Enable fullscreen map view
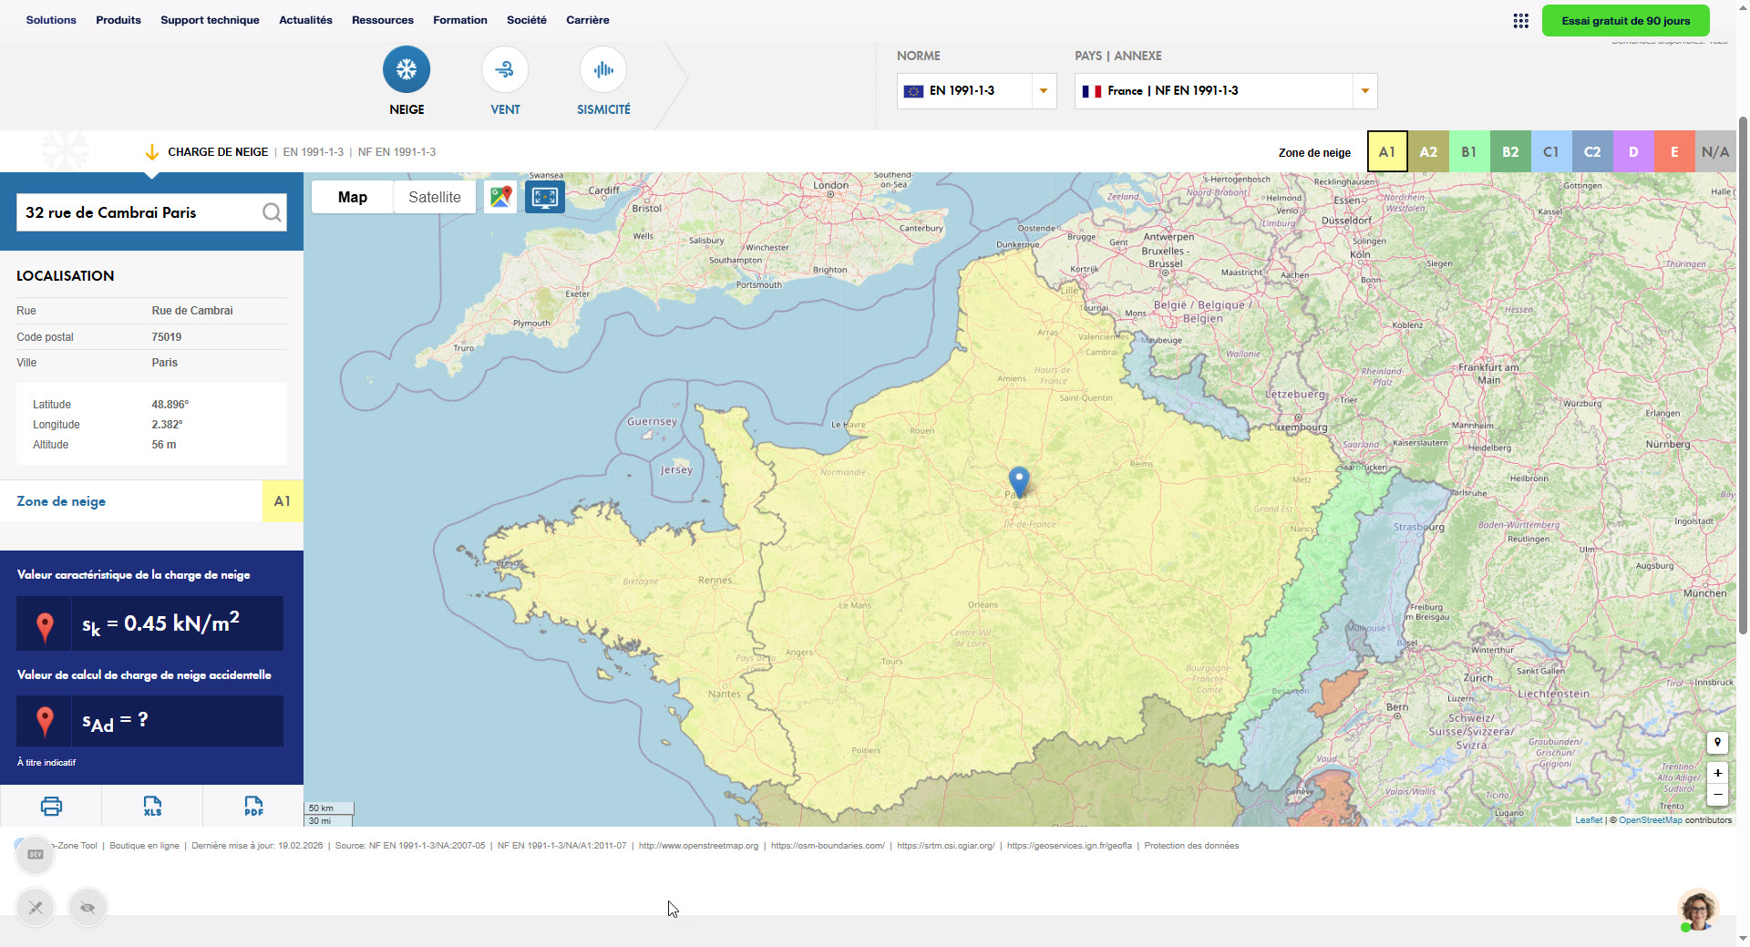This screenshot has height=947, width=1750. click(x=544, y=196)
